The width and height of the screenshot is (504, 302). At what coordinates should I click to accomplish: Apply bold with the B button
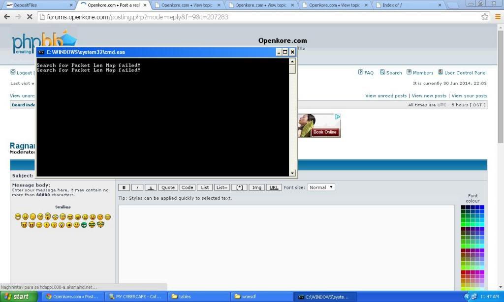coord(124,187)
